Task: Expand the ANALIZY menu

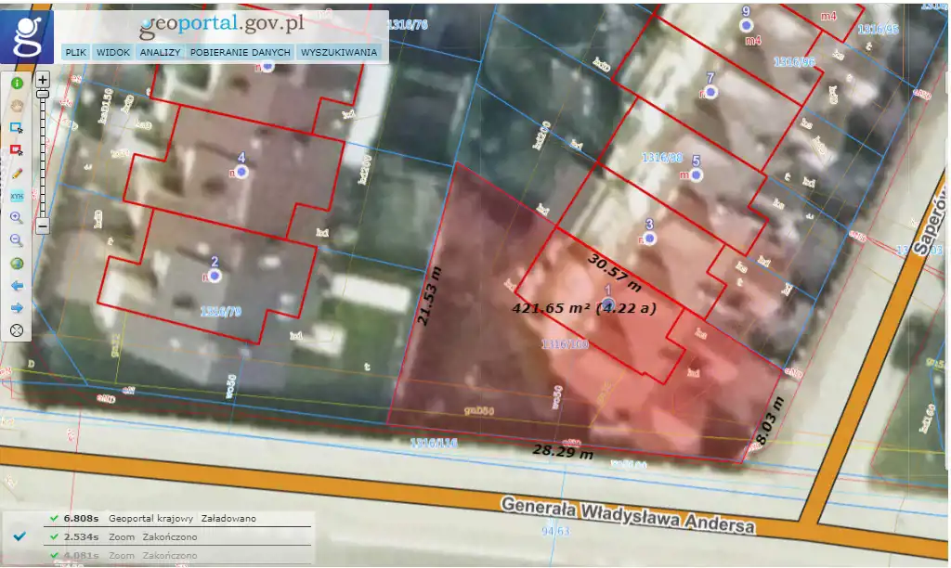Action: tap(160, 53)
